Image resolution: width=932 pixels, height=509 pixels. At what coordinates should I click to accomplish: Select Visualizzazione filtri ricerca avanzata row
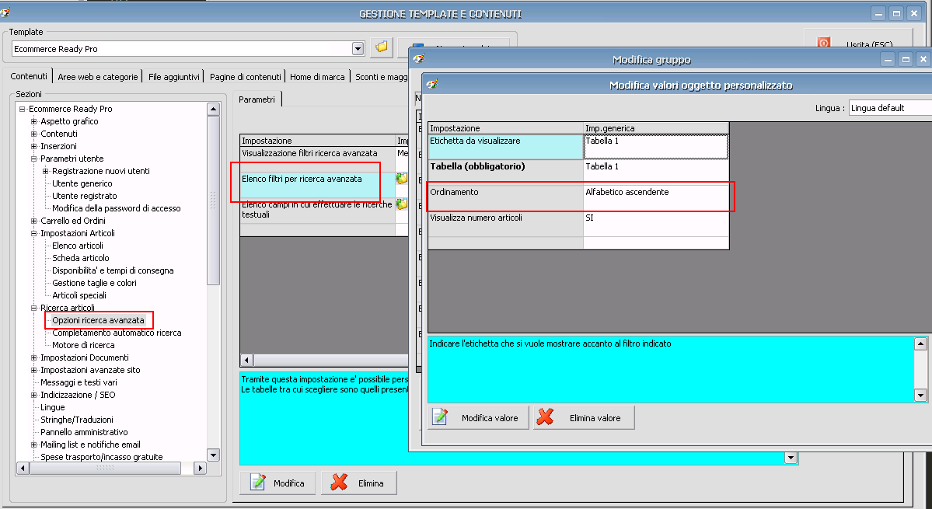pos(317,159)
